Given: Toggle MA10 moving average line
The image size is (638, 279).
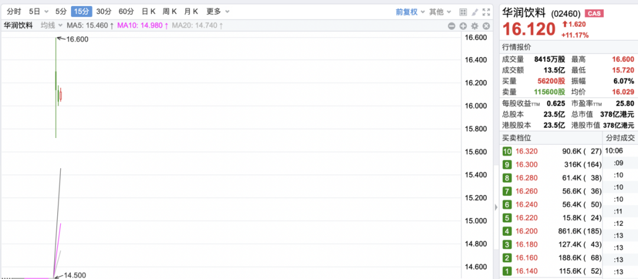Looking at the screenshot, I should (x=142, y=25).
